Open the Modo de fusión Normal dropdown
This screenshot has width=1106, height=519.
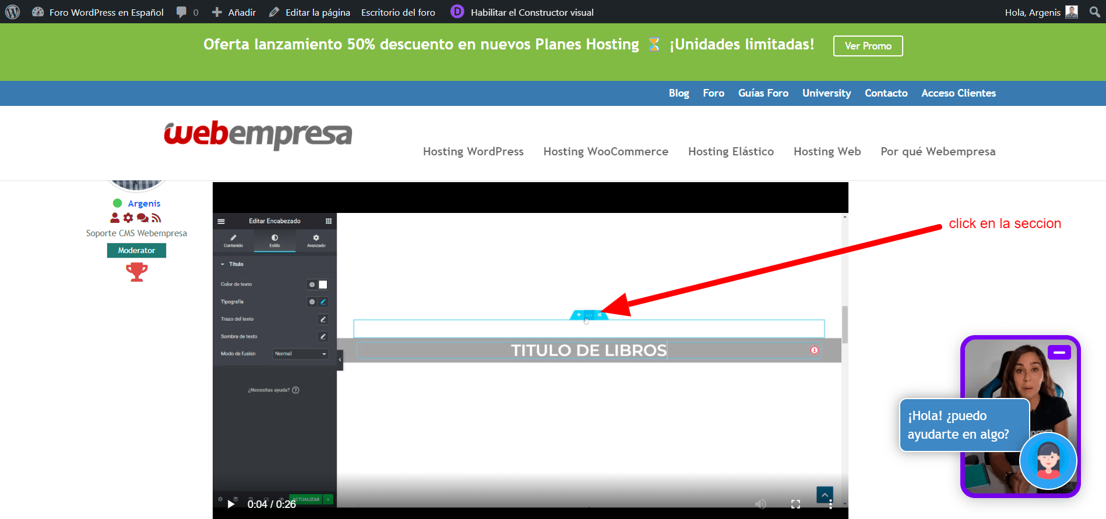coord(301,354)
